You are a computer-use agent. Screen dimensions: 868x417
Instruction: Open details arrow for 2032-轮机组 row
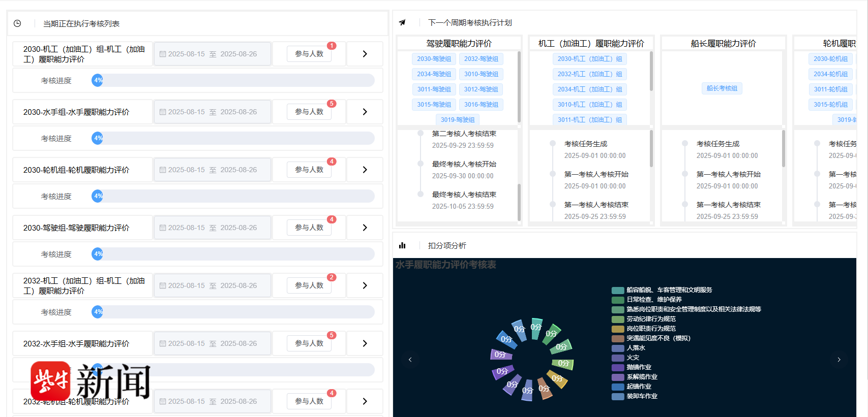tap(365, 401)
